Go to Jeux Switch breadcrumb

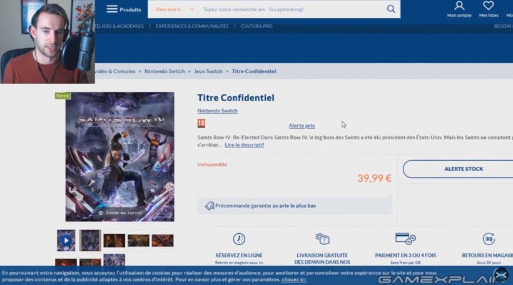pos(208,71)
